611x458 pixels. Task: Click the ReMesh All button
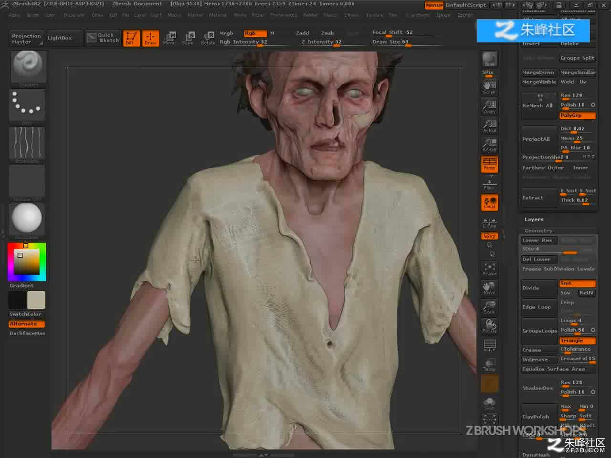[x=539, y=106]
